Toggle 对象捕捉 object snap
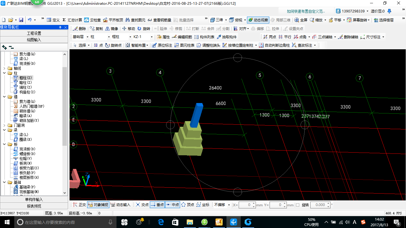The image size is (406, 228). pos(98,205)
